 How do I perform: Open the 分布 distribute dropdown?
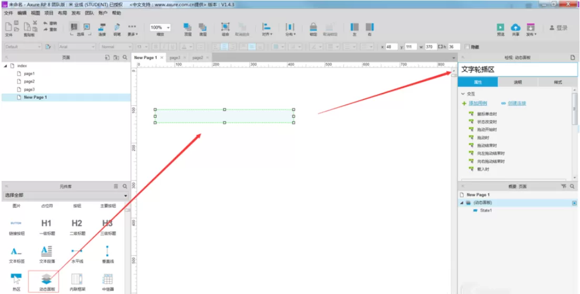point(291,29)
